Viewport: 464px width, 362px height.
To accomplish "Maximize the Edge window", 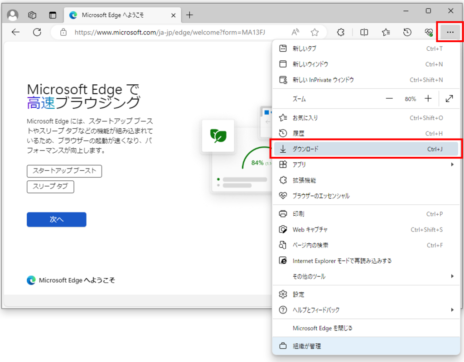I will pos(428,11).
